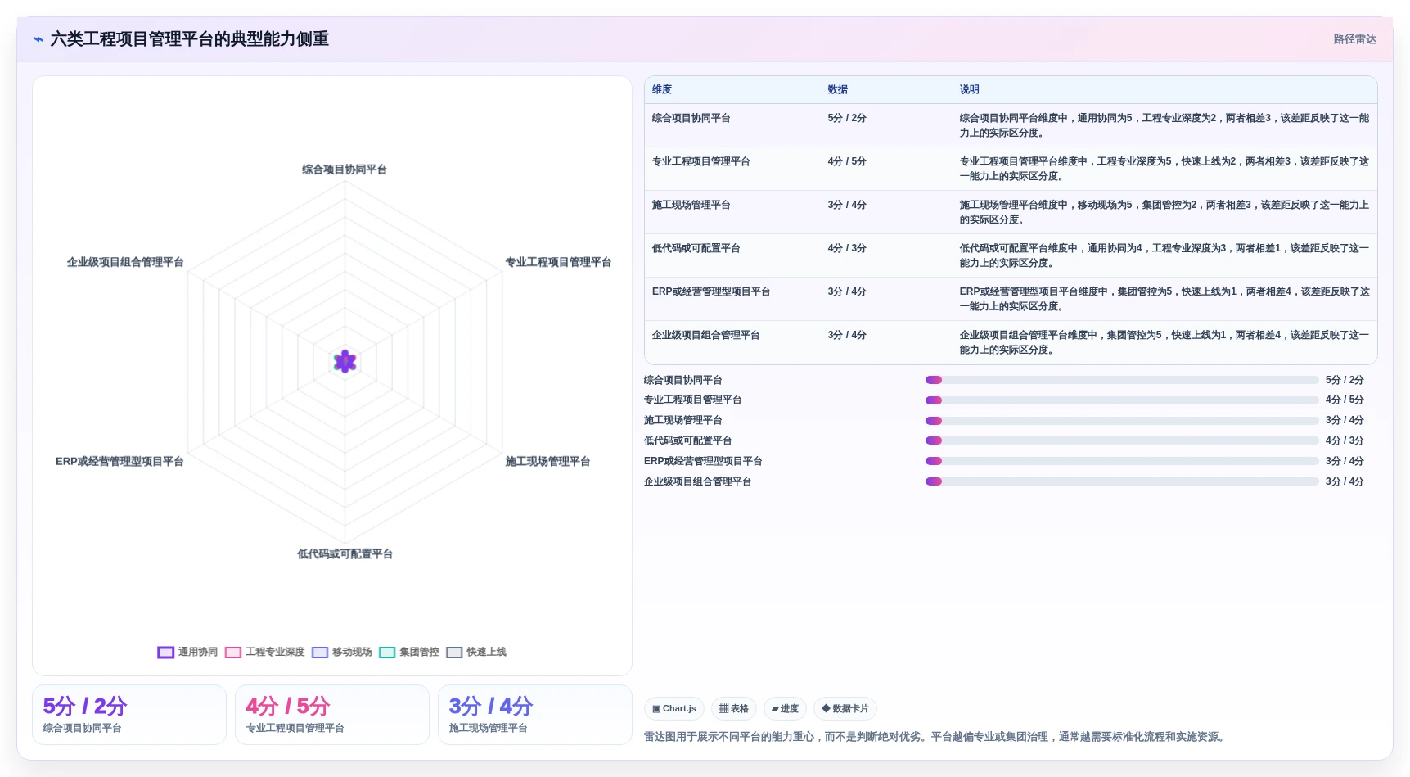Click the 工程专业深度 pink legend swatch

pyautogui.click(x=232, y=653)
